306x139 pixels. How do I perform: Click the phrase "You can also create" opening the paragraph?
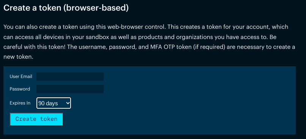tap(31, 27)
